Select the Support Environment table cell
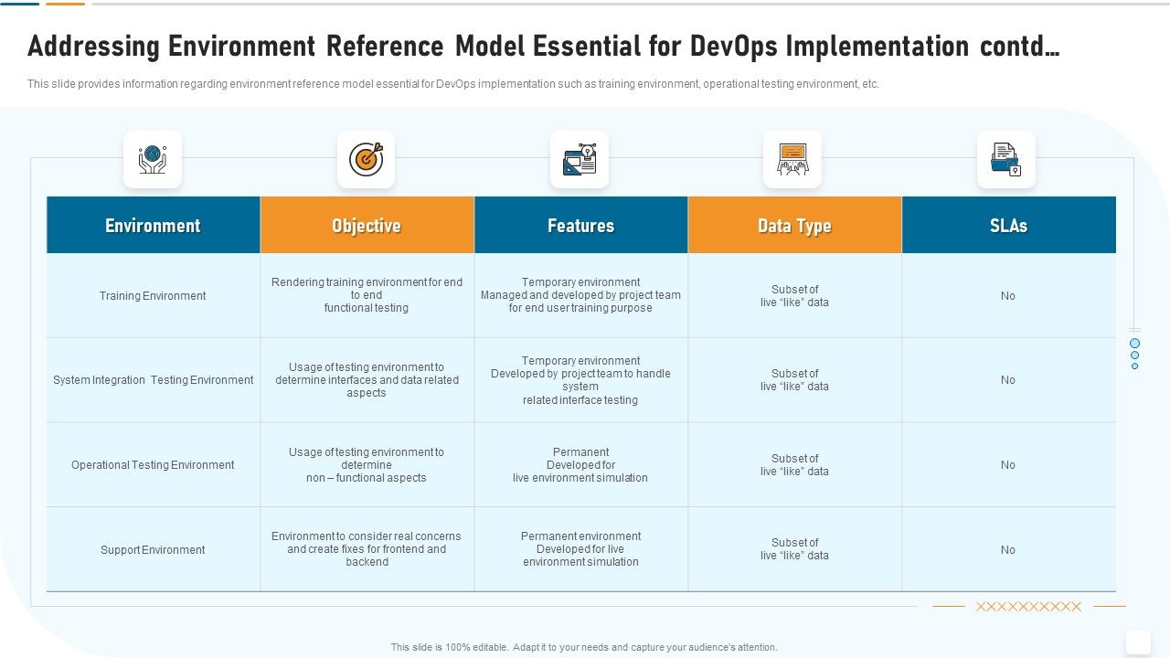Image resolution: width=1170 pixels, height=658 pixels. coord(153,549)
